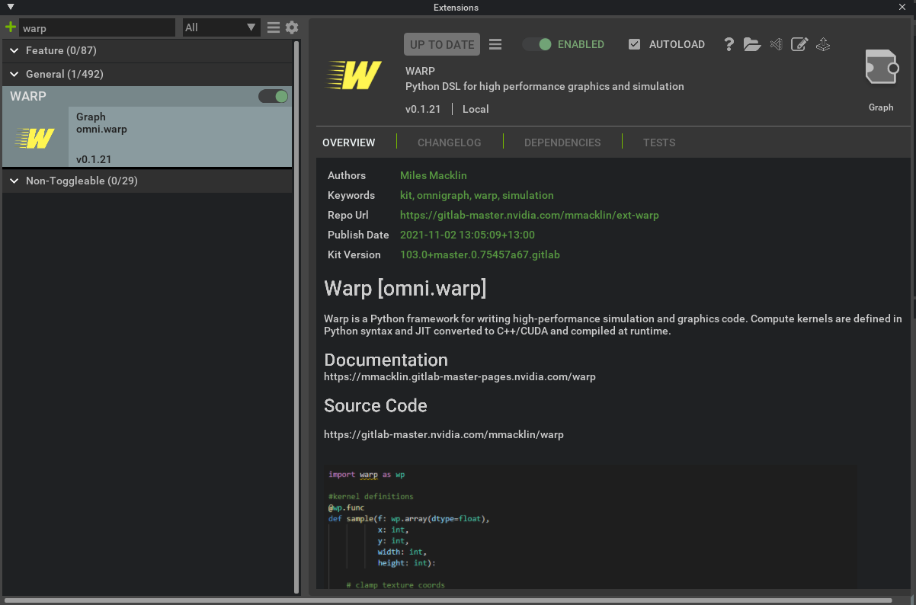Collapse the Feature (0/87) section

14,50
